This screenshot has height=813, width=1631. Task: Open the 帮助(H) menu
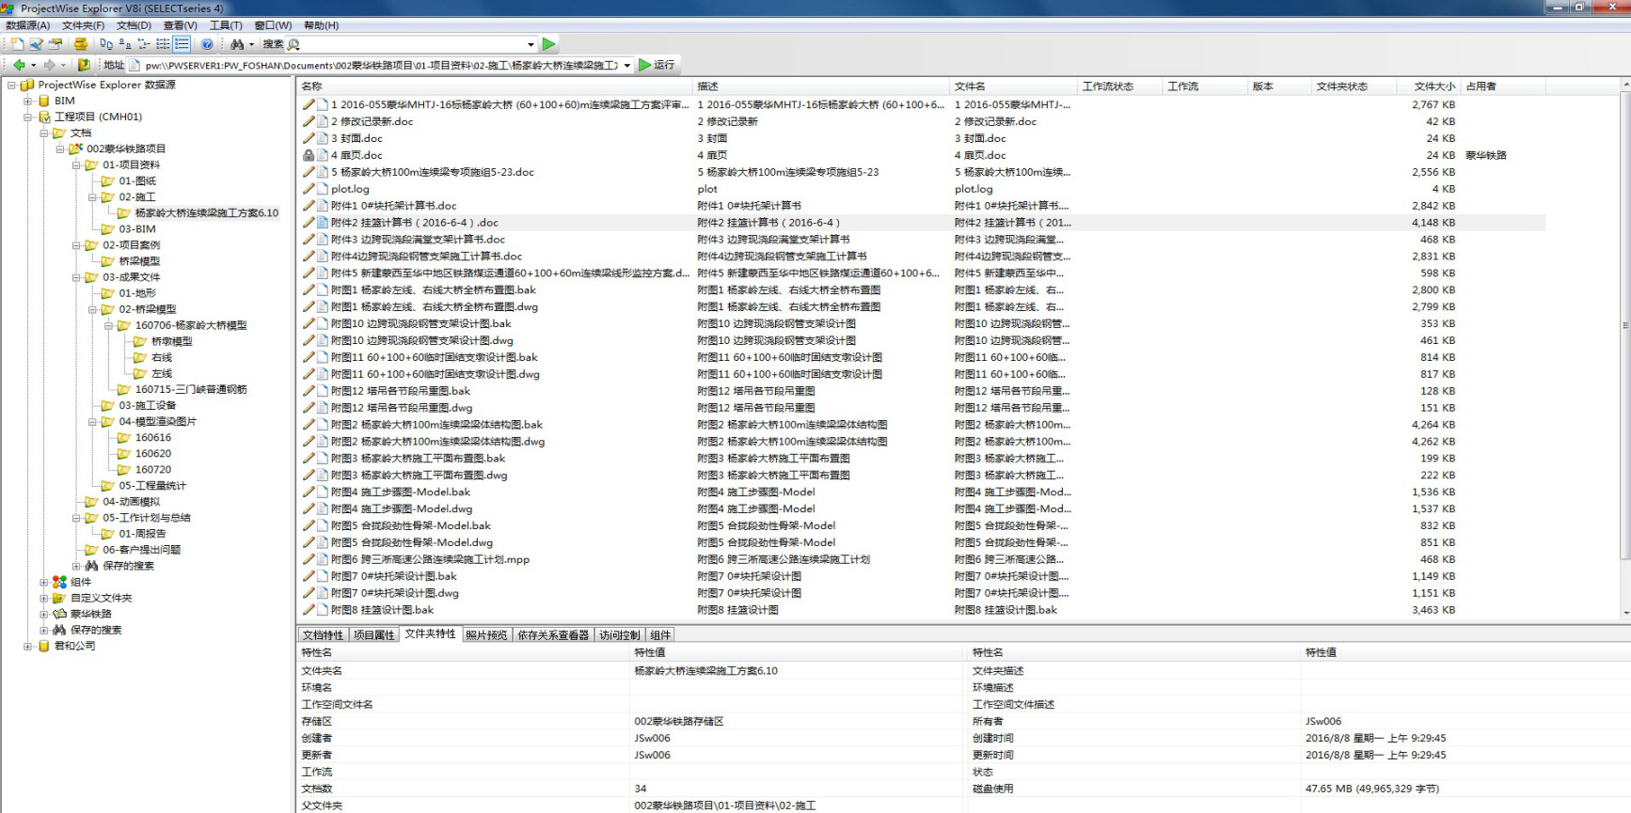(x=322, y=25)
